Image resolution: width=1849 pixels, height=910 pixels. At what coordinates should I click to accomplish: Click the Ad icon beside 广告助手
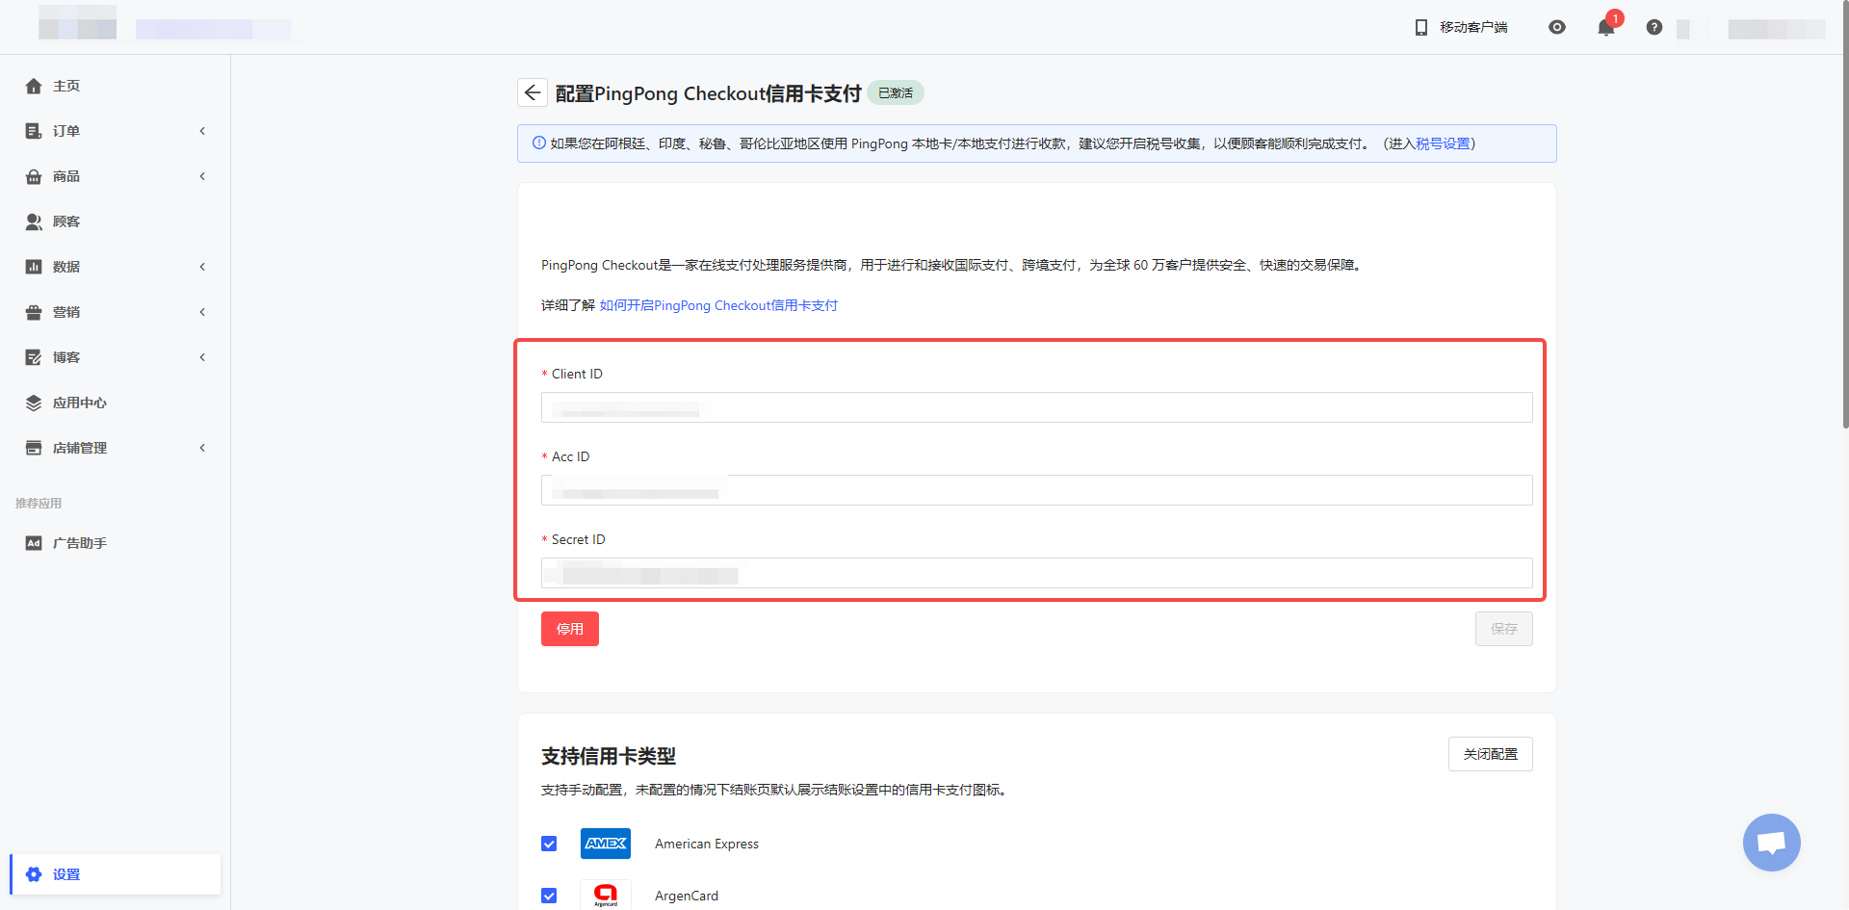click(34, 543)
